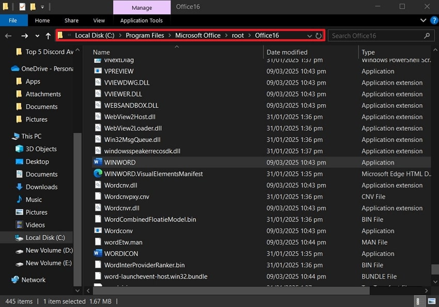Select the Wordconv application icon
The height and width of the screenshot is (307, 439).
(x=98, y=231)
